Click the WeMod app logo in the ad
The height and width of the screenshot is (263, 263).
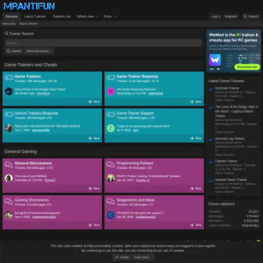click(x=215, y=60)
